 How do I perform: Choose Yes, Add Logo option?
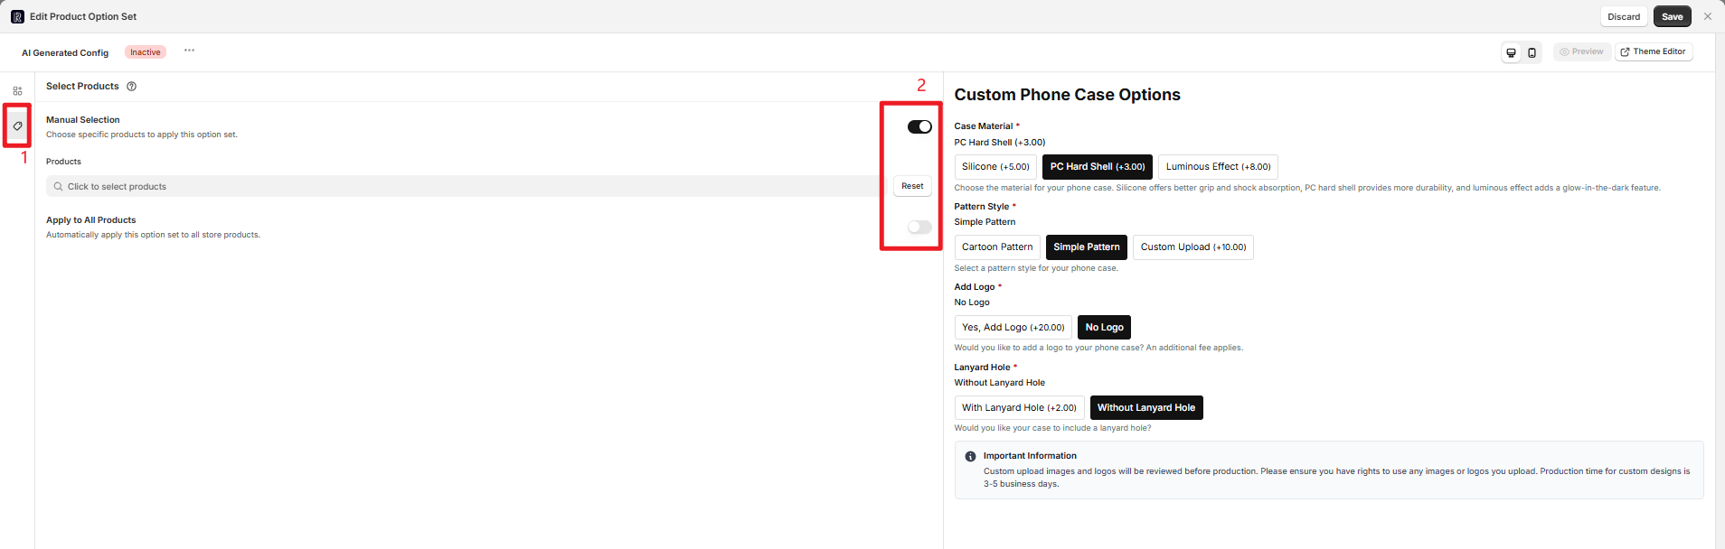[x=1013, y=328]
